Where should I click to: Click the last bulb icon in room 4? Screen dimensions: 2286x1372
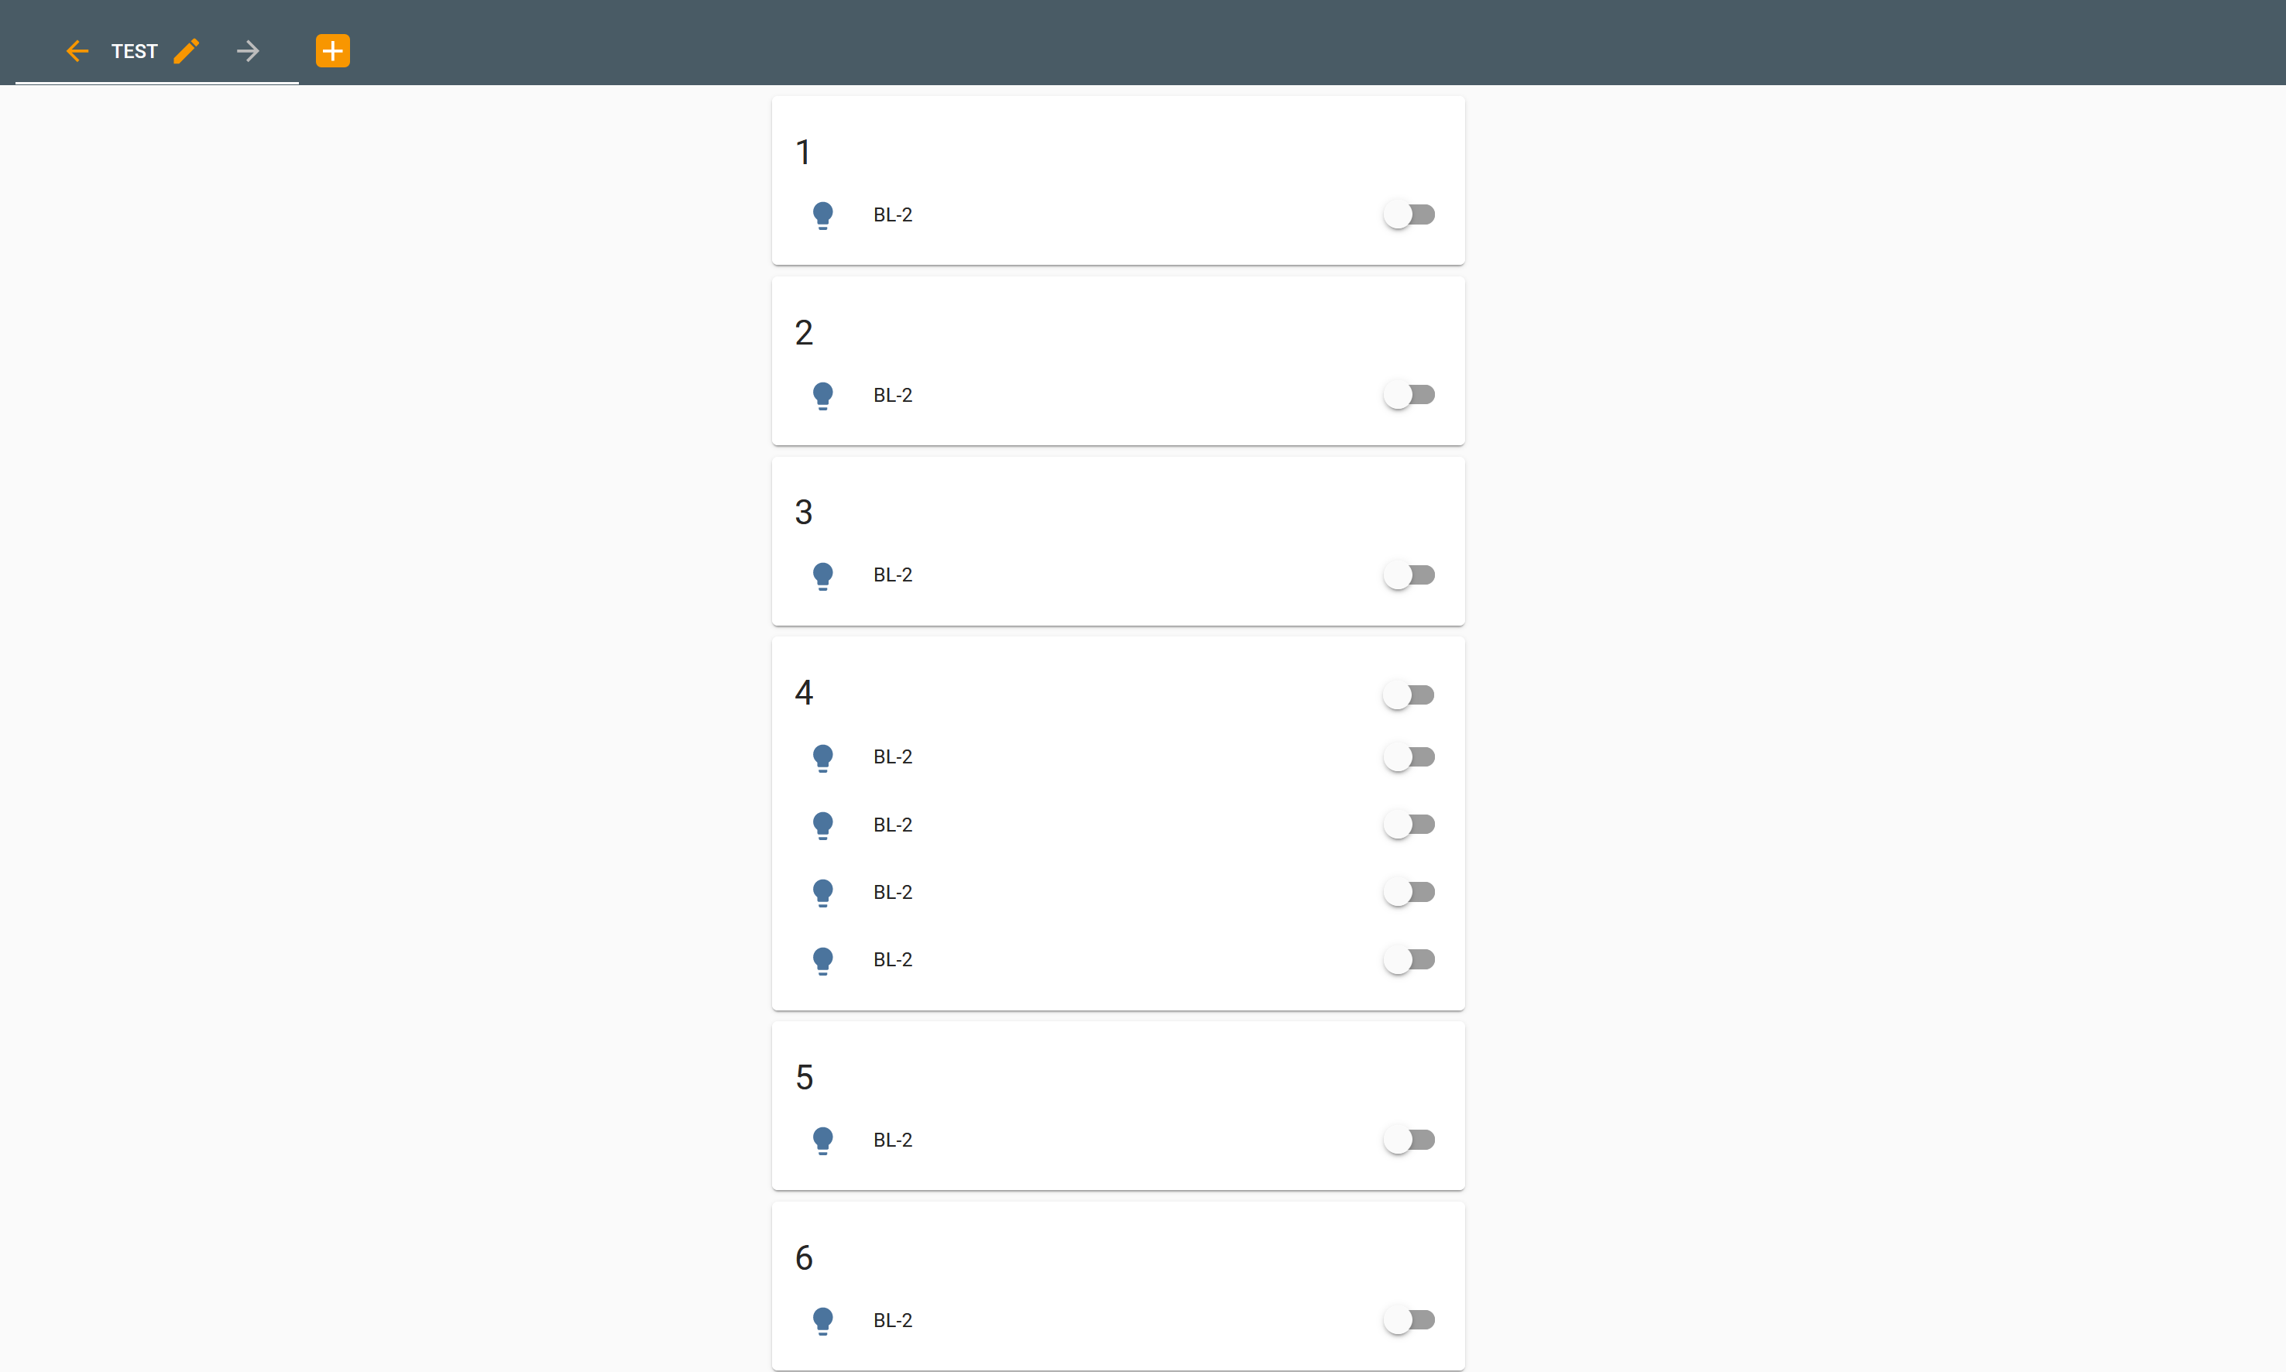pyautogui.click(x=822, y=959)
